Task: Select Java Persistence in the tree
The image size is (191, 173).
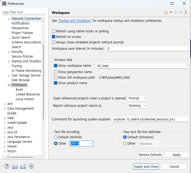Action: point(18,137)
